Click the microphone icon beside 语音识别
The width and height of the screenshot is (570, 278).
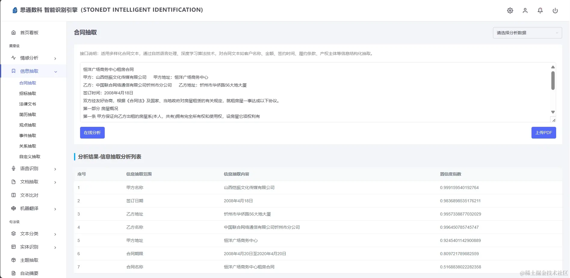14,168
